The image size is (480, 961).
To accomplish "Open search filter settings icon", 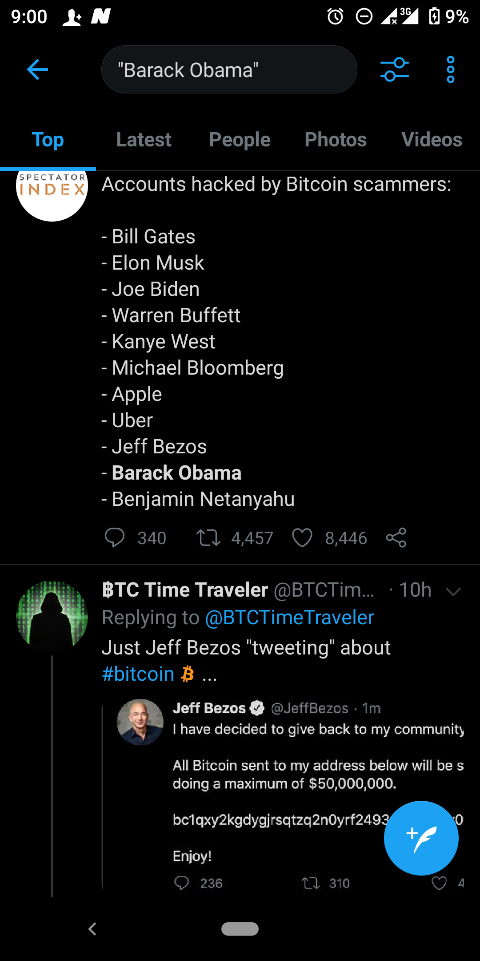I will [x=394, y=70].
